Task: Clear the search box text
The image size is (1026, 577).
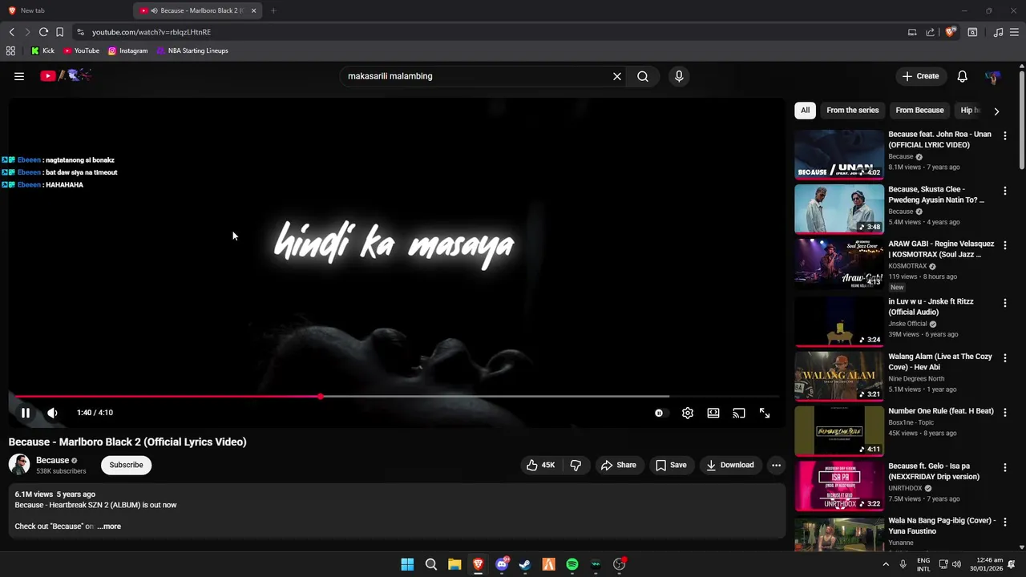Action: [617, 76]
